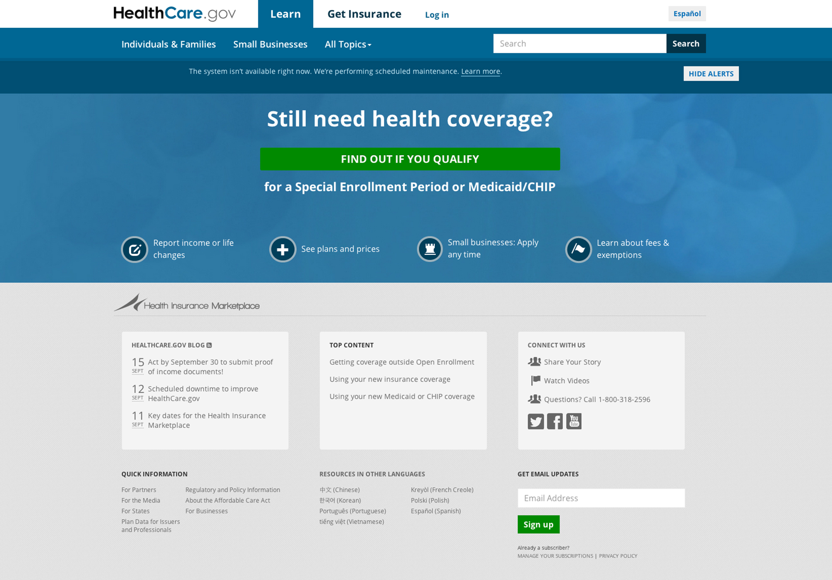Image resolution: width=832 pixels, height=580 pixels.
Task: Open Small Businesses menu item
Action: pyautogui.click(x=270, y=44)
